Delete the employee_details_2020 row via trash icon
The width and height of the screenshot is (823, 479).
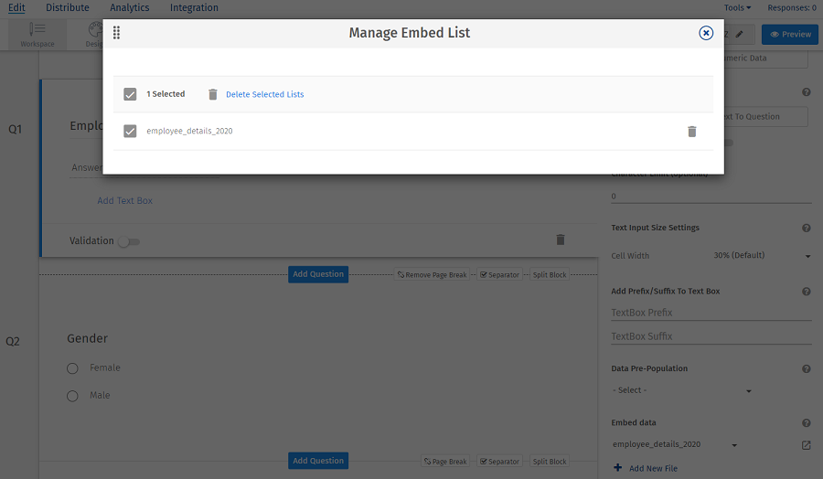[692, 132]
